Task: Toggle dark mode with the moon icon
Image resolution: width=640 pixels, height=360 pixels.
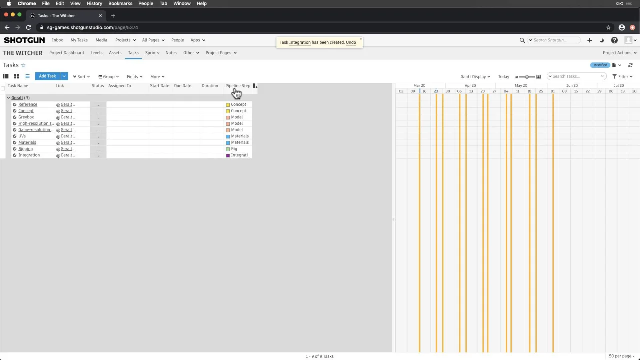Action: tap(602, 40)
